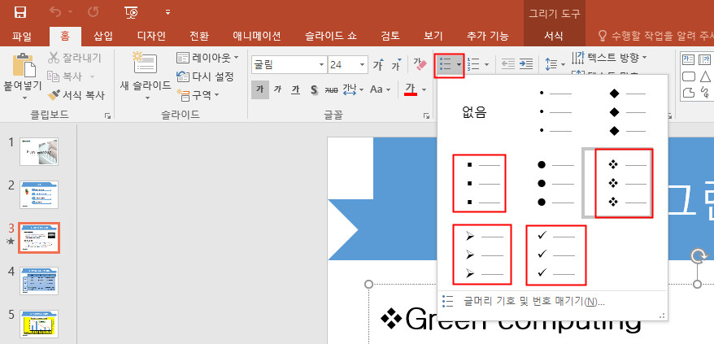This screenshot has height=344, width=714.
Task: Toggle underline formatting button
Action: pos(295,89)
